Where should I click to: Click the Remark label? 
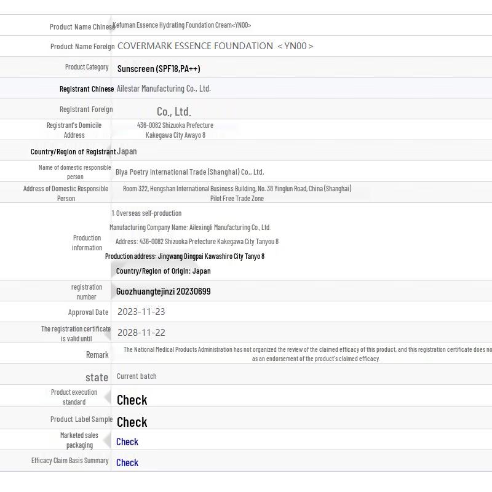point(97,355)
